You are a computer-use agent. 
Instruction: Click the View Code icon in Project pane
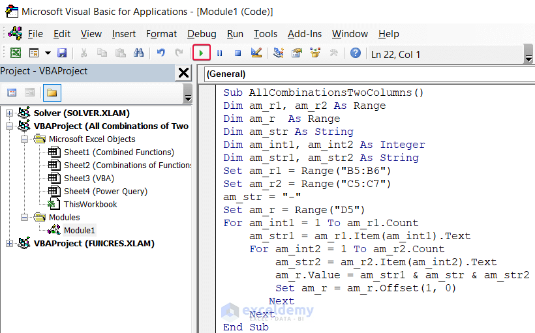pos(12,93)
